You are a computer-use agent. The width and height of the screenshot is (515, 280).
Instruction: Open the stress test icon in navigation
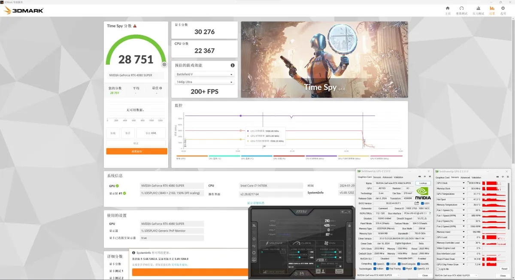pos(477,8)
